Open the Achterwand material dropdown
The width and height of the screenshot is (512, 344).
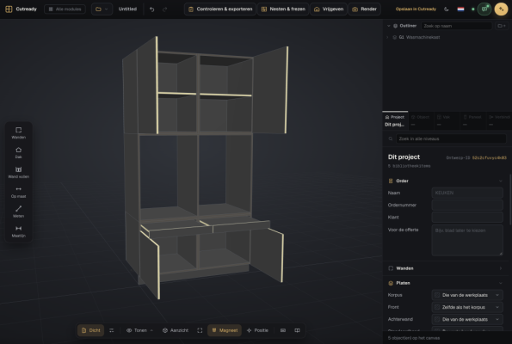coord(467,319)
